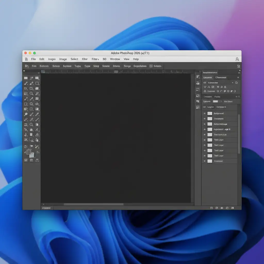Click the foreground color swatch in toolbox
This screenshot has height=264, width=264.
(x=29, y=152)
